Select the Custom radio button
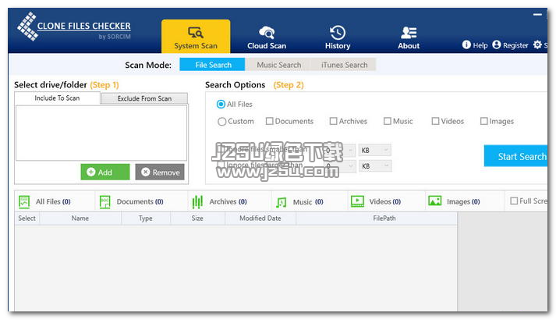Image resolution: width=556 pixels, height=320 pixels. pyautogui.click(x=222, y=122)
